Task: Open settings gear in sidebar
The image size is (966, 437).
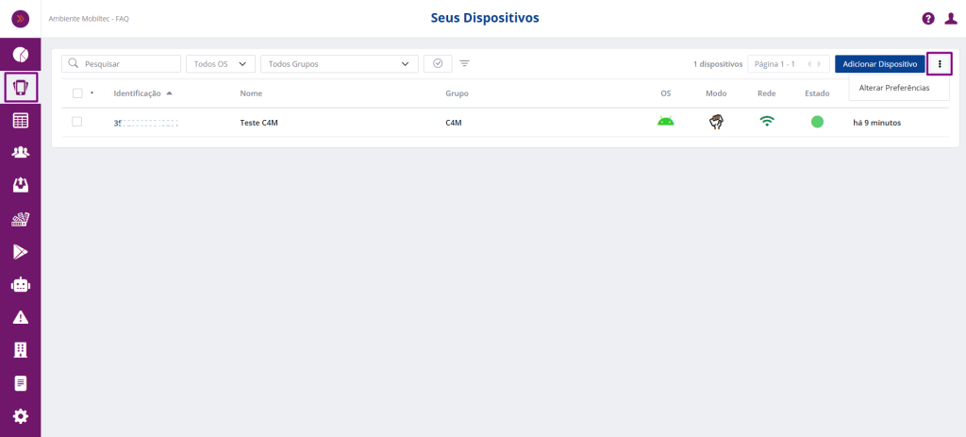Action: [20, 416]
